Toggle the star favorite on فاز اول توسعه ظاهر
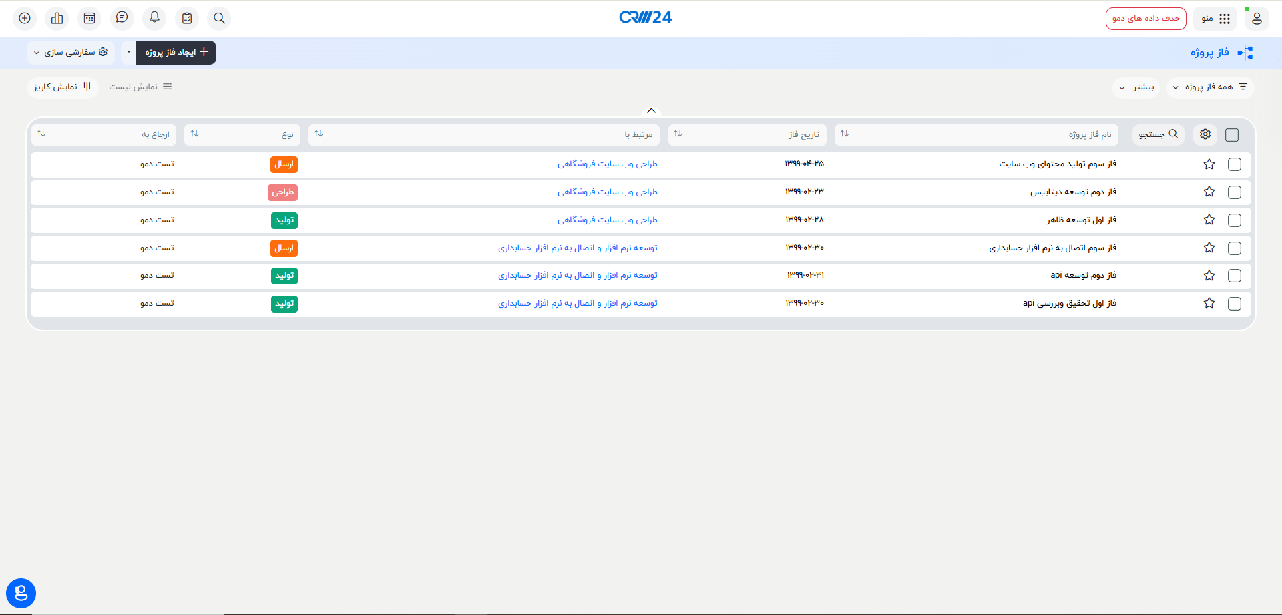Screen dimensions: 1282x615 click(x=1209, y=220)
